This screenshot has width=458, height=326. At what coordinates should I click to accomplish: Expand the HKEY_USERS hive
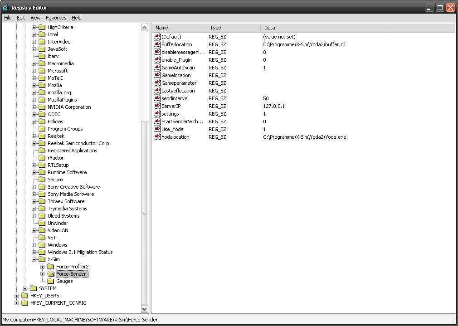(16, 296)
